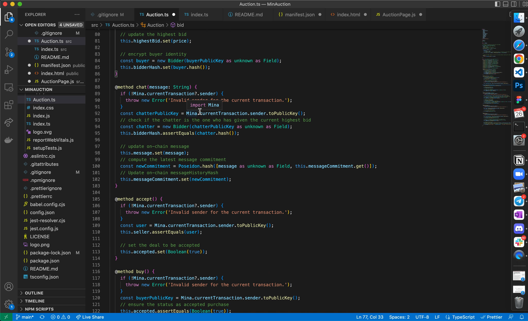
Task: Click the code minimap overview
Action: [496, 77]
